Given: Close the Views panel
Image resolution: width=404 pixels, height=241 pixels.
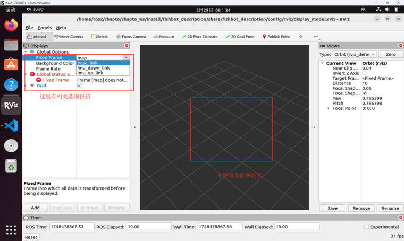Looking at the screenshot, I should [x=401, y=45].
